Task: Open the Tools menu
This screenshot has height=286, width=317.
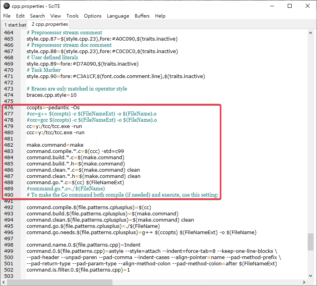Action: point(72,16)
